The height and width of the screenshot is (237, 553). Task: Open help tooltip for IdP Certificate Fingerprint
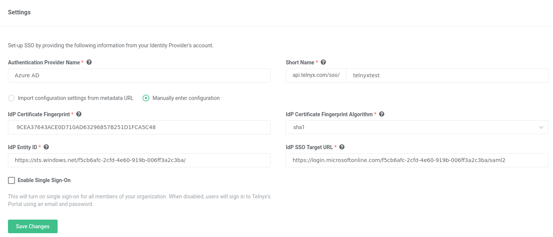[79, 114]
